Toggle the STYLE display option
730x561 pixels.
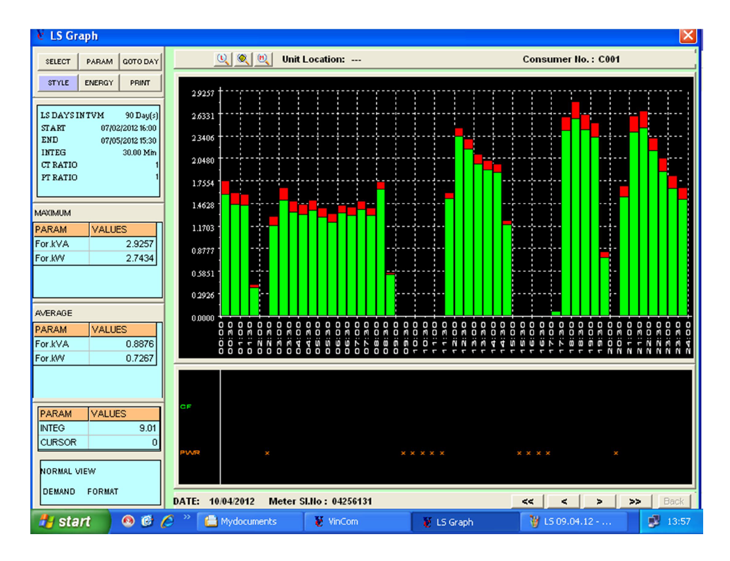click(58, 82)
